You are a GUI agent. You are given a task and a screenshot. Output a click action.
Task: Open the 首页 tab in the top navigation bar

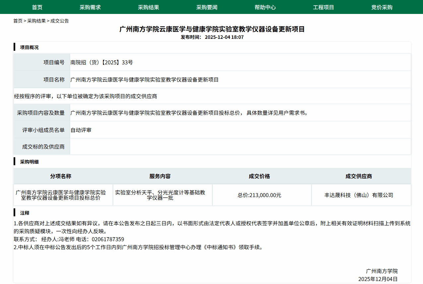pos(37,7)
